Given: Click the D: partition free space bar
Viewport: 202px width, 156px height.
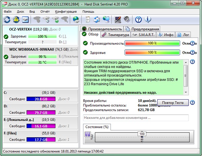Looking at the screenshot, I should point(40,112).
